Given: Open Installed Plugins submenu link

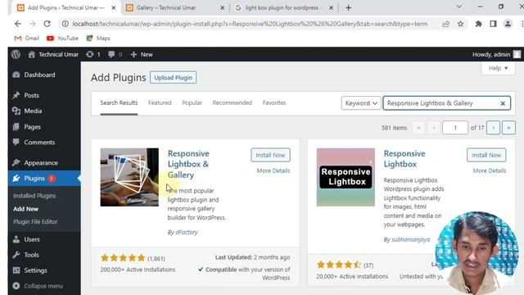Looking at the screenshot, I should [34, 196].
